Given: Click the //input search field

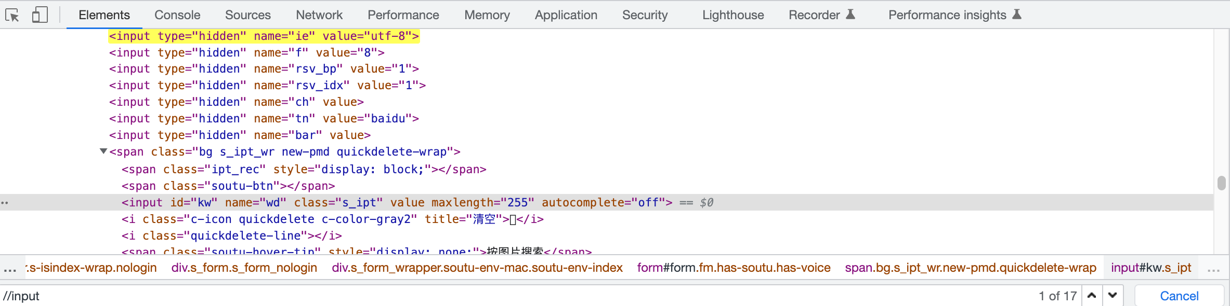Looking at the screenshot, I should tap(468, 296).
